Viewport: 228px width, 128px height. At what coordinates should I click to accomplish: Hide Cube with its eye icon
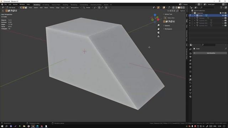click(x=223, y=16)
